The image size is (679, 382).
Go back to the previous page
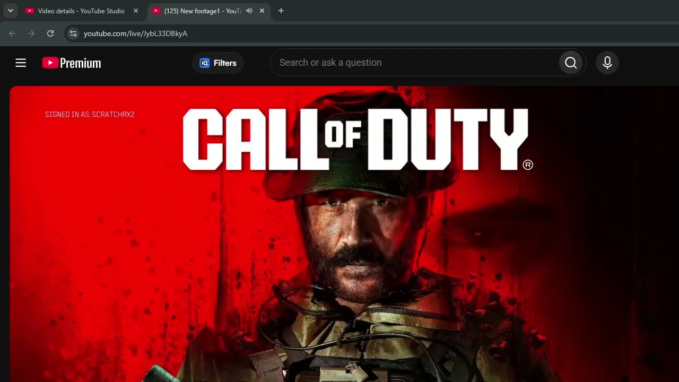coord(12,33)
